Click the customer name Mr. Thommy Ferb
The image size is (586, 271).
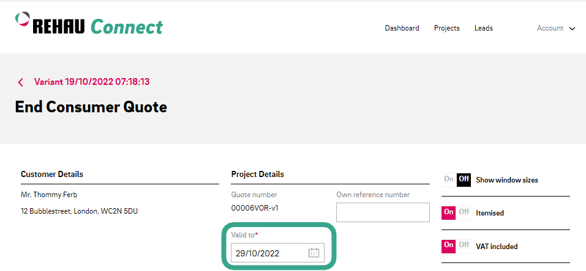click(49, 195)
